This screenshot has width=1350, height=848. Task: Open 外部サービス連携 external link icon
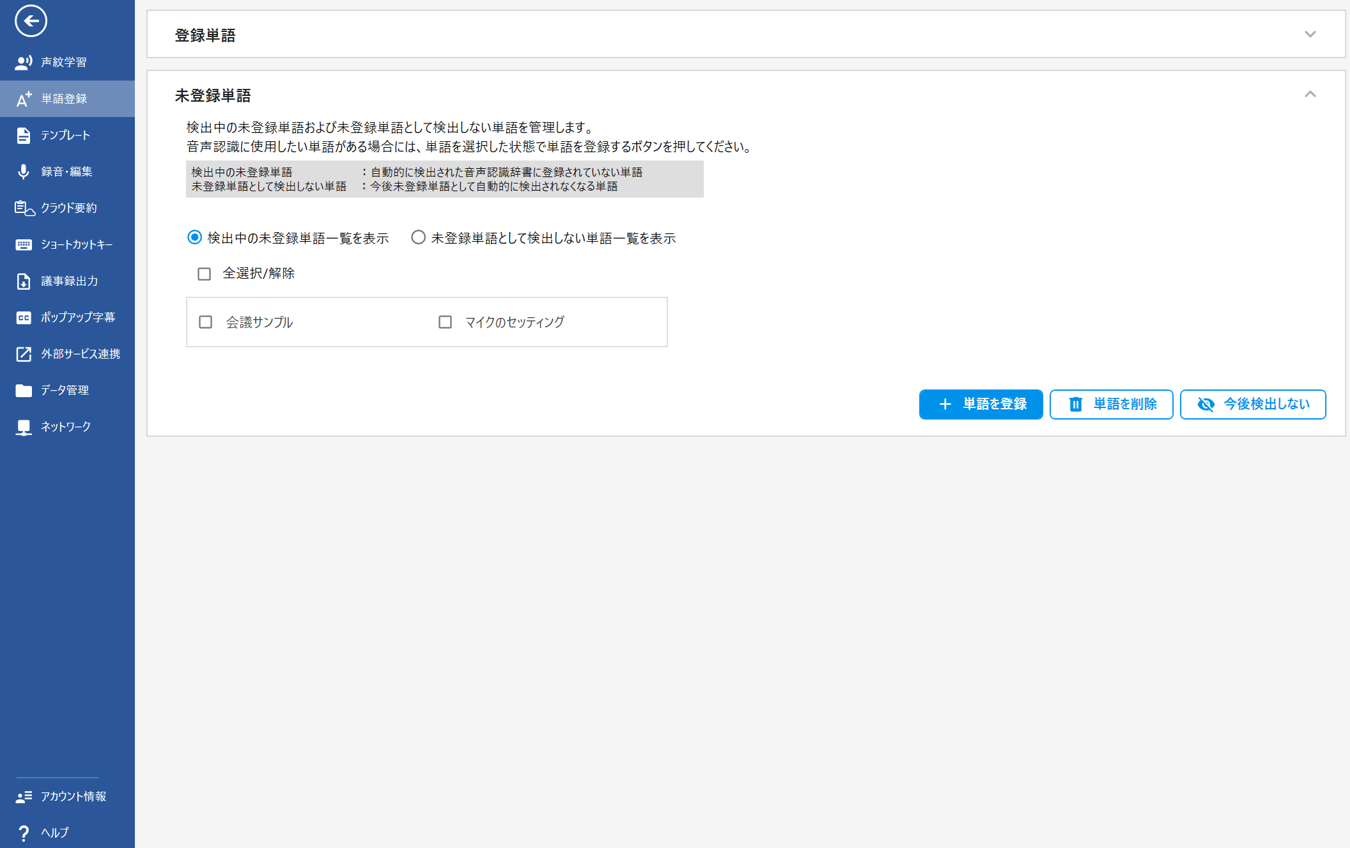pos(24,354)
